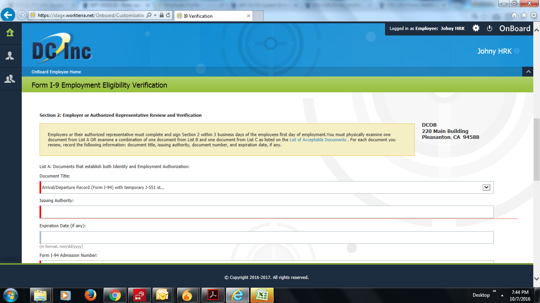Image resolution: width=540 pixels, height=303 pixels.
Task: Click the power logout icon
Action: (489, 28)
